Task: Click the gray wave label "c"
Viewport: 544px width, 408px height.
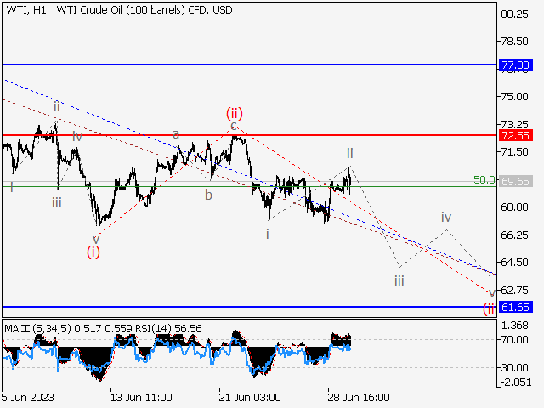Action: [x=234, y=126]
